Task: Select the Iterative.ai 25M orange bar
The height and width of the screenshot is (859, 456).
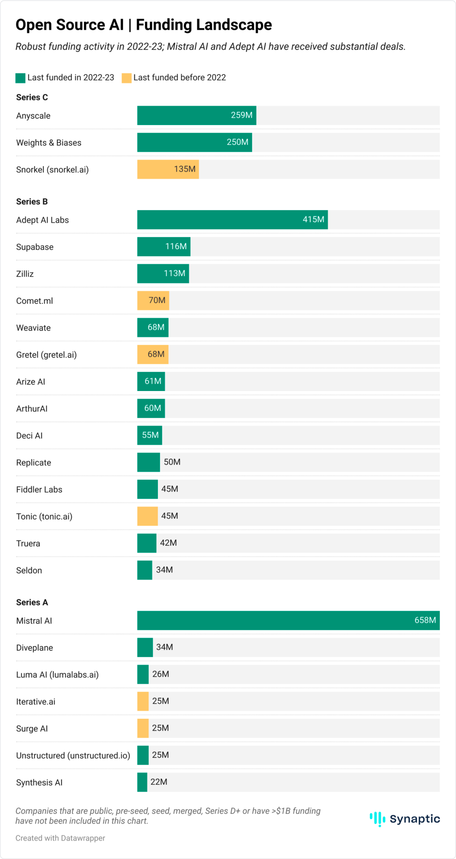Action: click(143, 701)
